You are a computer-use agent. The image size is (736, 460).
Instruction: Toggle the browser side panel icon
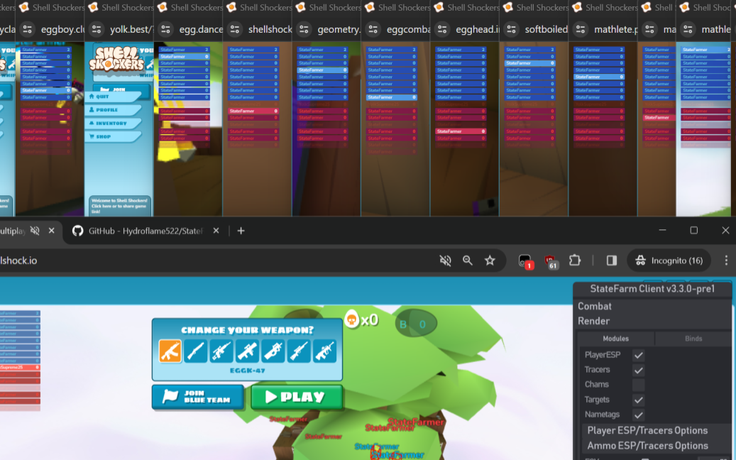tap(611, 261)
